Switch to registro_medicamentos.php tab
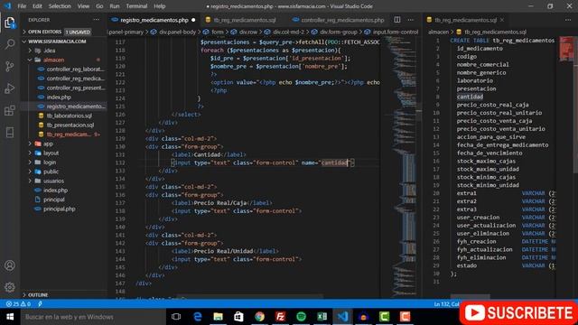578x325 pixels. point(154,20)
